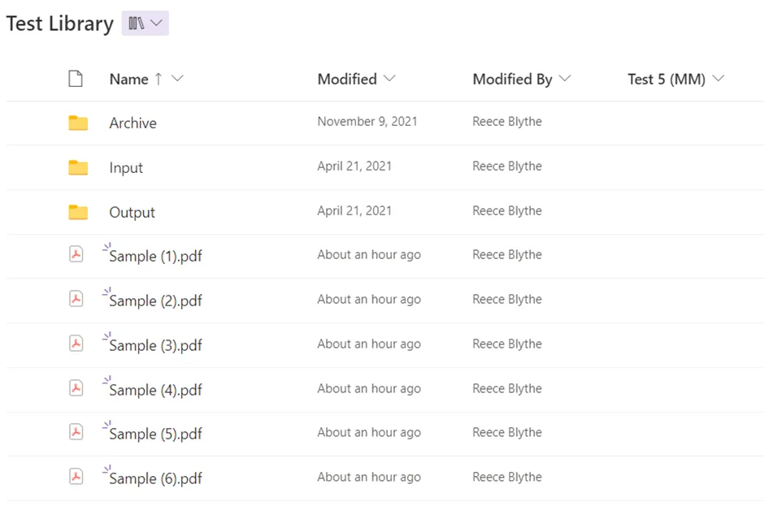Screen dimensions: 764x506
Task: Click the Archive folder icon
Action: 78,123
